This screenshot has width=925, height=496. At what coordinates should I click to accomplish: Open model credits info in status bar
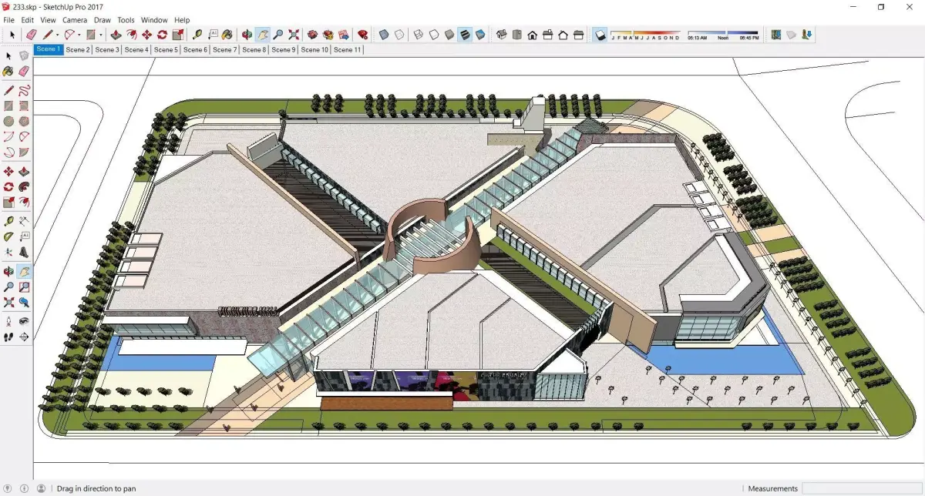(24, 488)
